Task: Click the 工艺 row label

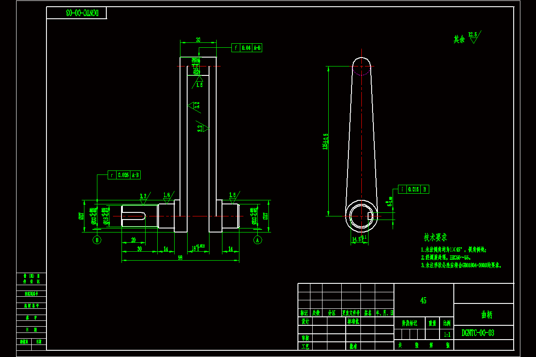Action: (x=305, y=346)
